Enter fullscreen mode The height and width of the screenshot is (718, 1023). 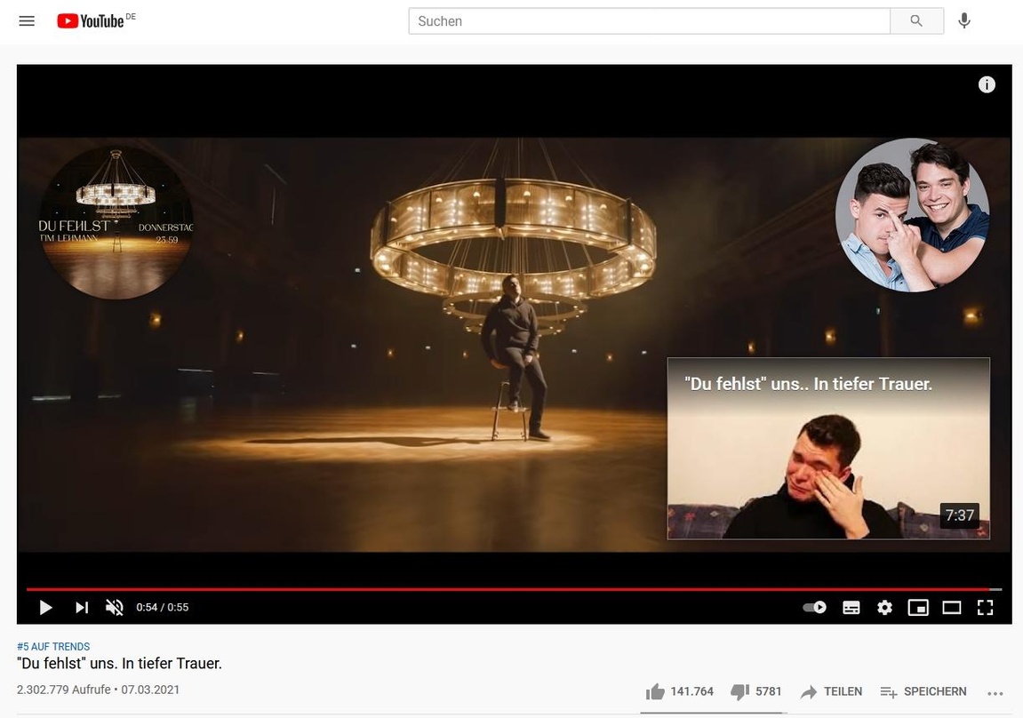coord(985,608)
